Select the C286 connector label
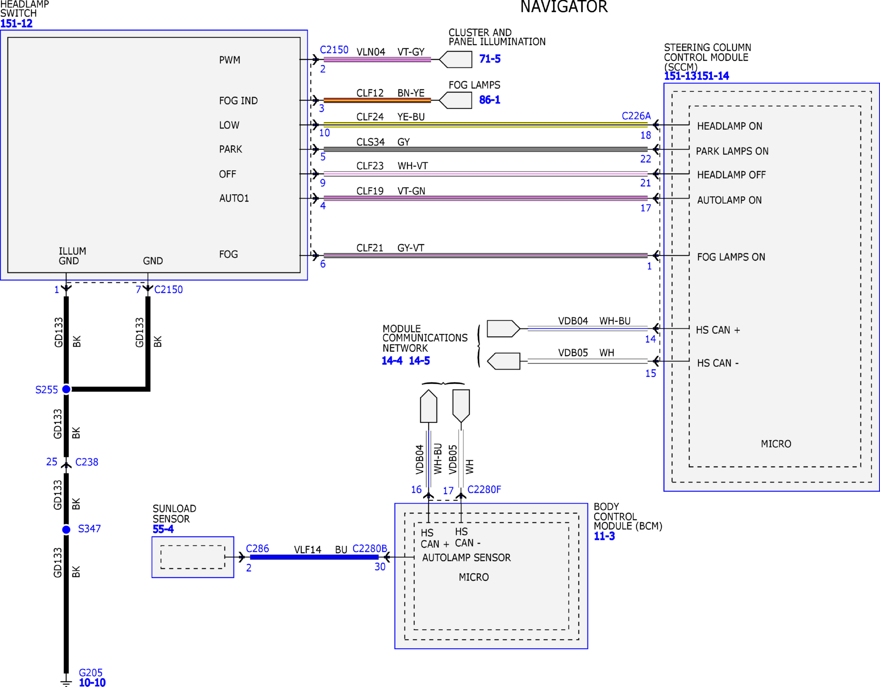 [x=257, y=549]
